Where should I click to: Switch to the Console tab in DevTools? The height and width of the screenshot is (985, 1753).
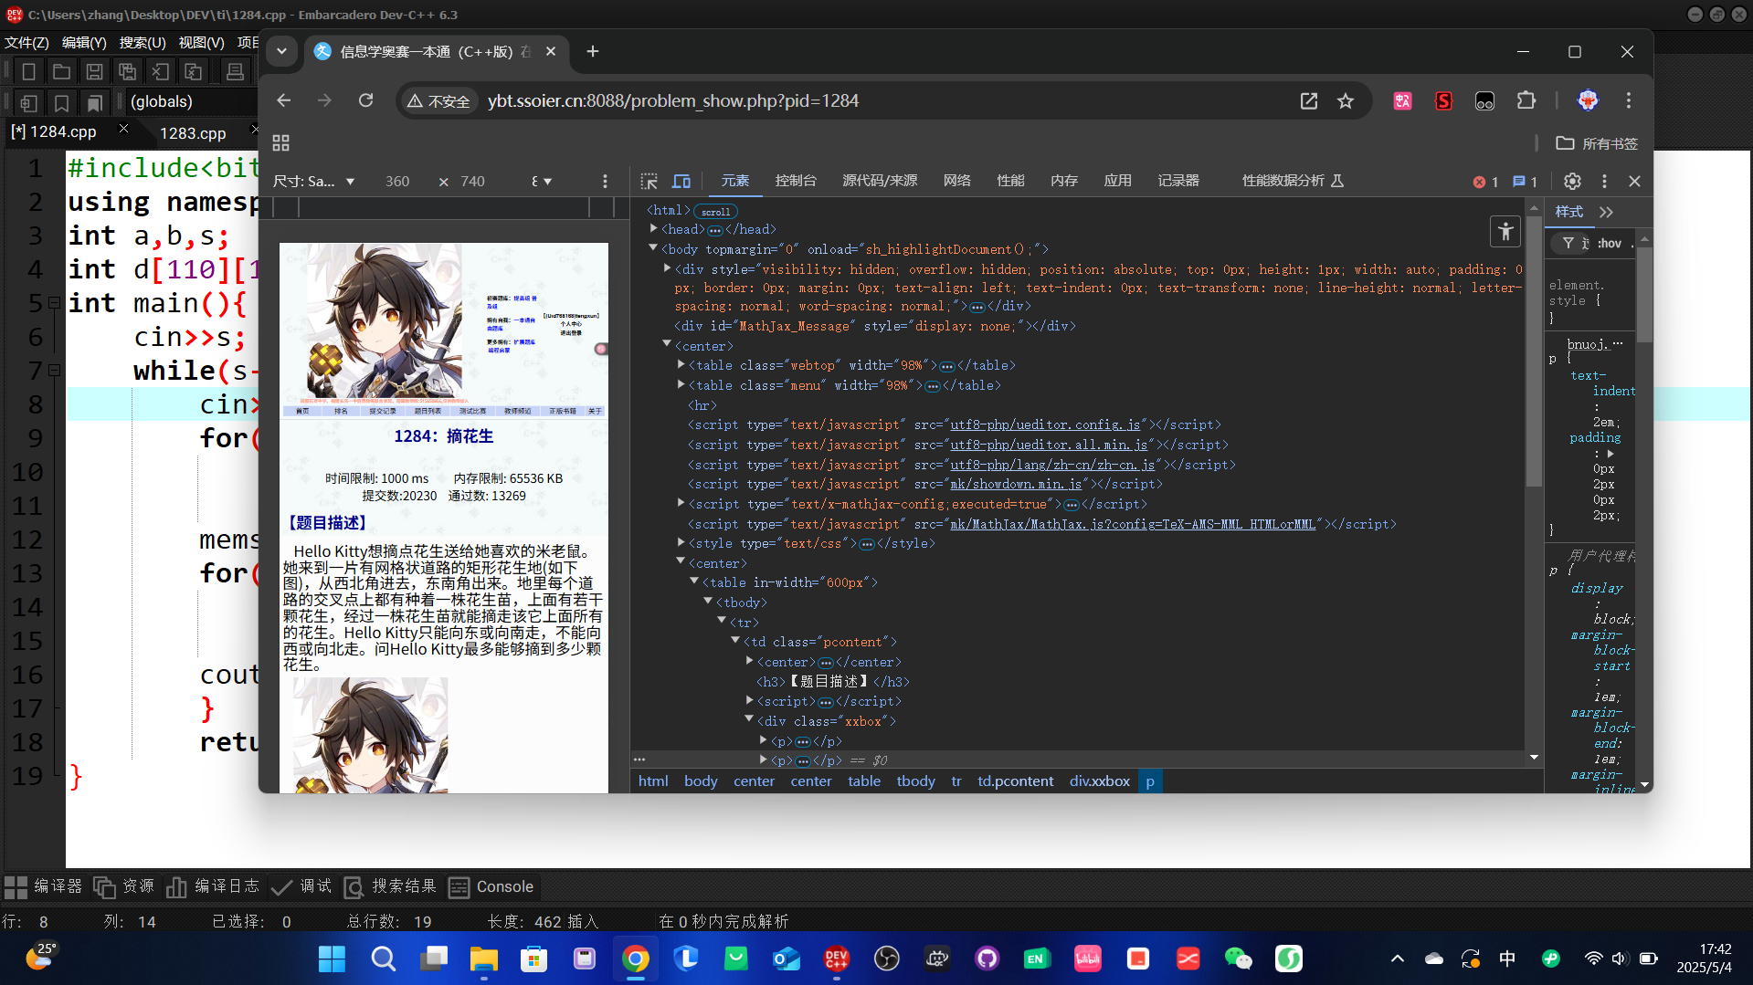[796, 181]
